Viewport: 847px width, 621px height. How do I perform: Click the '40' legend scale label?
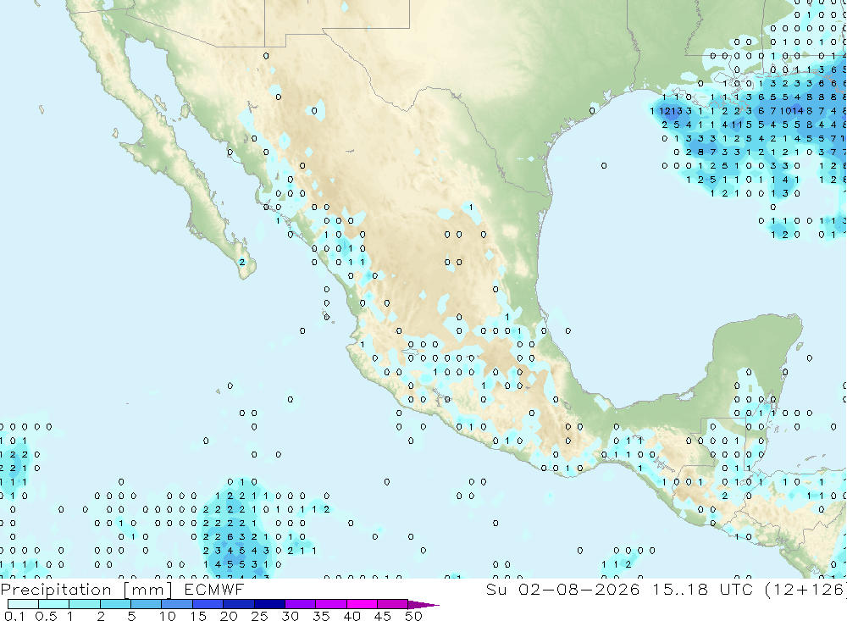(352, 616)
